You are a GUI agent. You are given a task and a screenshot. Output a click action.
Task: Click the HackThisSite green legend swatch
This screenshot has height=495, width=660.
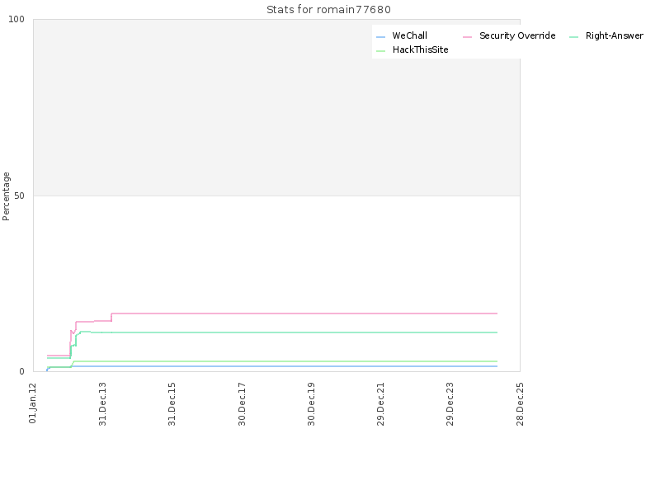380,51
